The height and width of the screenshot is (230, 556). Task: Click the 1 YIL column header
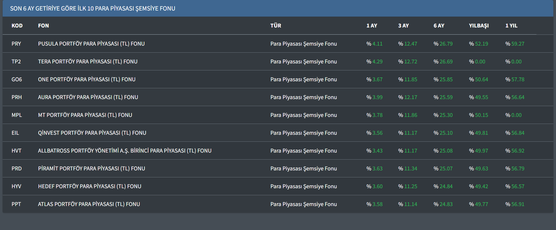tap(511, 26)
